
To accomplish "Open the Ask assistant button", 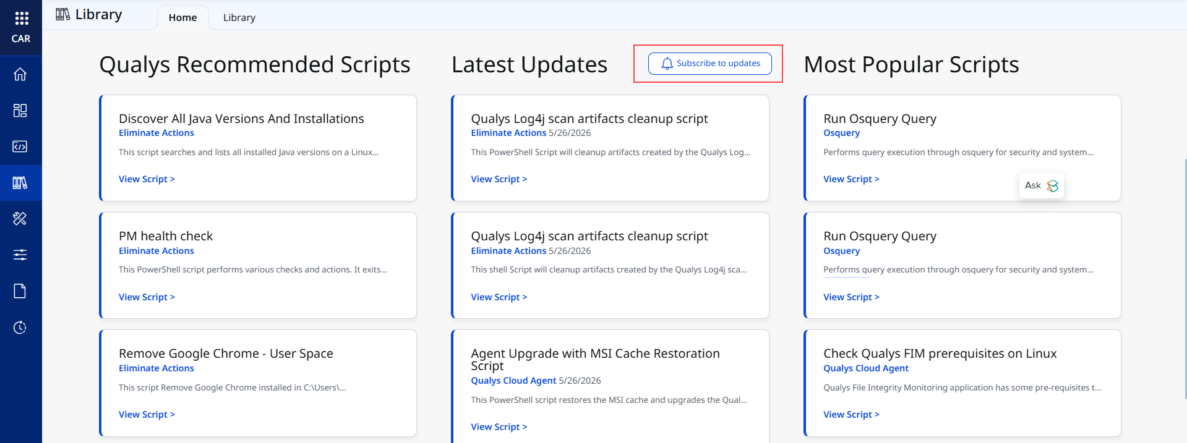I will [1042, 185].
